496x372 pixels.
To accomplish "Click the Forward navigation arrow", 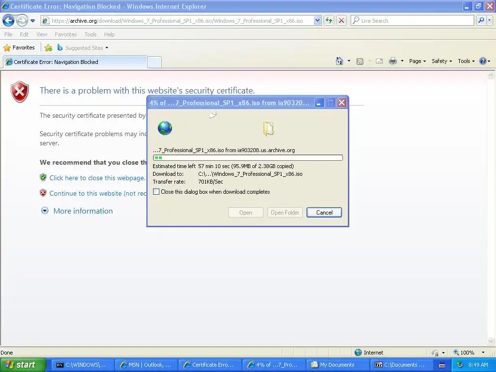I will click(22, 21).
